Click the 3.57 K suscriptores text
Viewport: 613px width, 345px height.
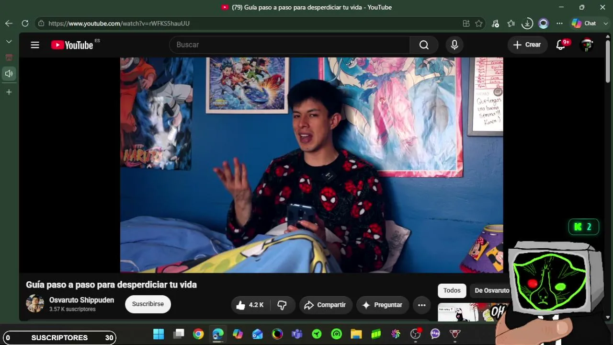click(x=72, y=310)
